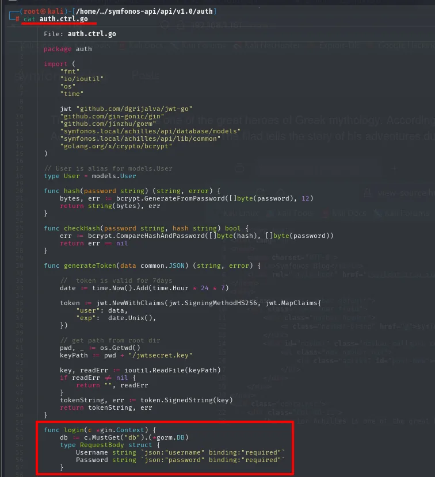Screen dimensions: 435x477
Task: Click the comment 'token is valid for 7days'
Action: (116, 280)
